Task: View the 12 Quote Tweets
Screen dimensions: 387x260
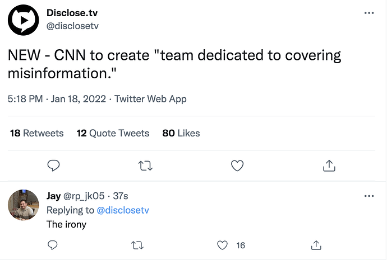Action: 113,133
